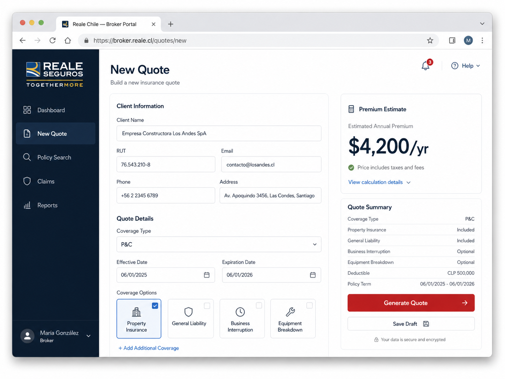Viewport: 505px width, 379px height.
Task: Click the Phone input field
Action: pos(166,195)
